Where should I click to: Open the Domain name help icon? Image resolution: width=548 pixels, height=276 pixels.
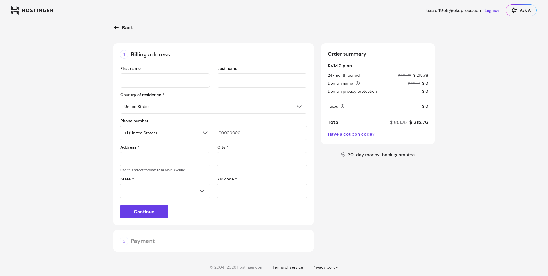click(x=358, y=83)
